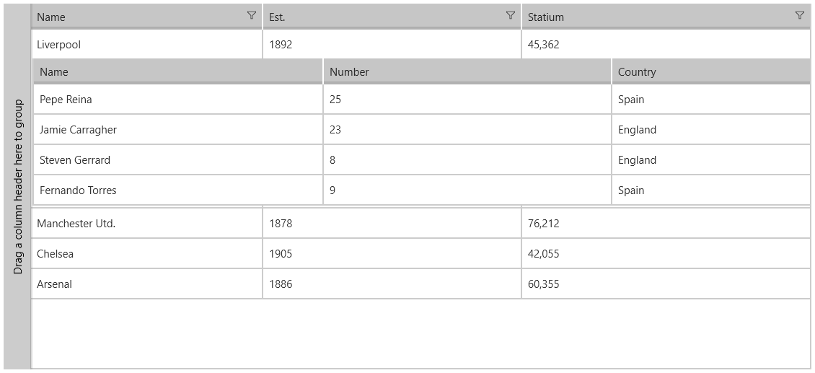Viewport: 815px width, 373px height.
Task: Click the group panel drag area
Action: (17, 186)
